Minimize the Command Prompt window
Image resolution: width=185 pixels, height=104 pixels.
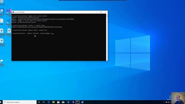pyautogui.click(x=97, y=12)
